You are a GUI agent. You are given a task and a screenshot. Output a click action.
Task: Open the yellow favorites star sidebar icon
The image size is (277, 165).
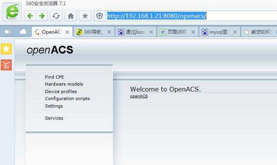coord(6,49)
